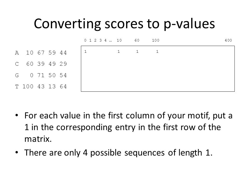
Task: Select column header 100 above the matrix
Action: 156,41
